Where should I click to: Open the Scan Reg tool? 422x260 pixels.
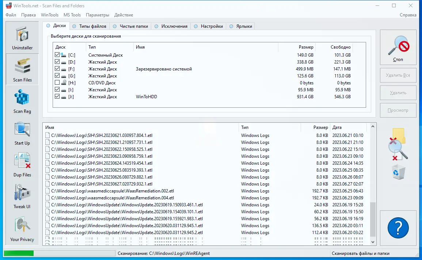22,101
